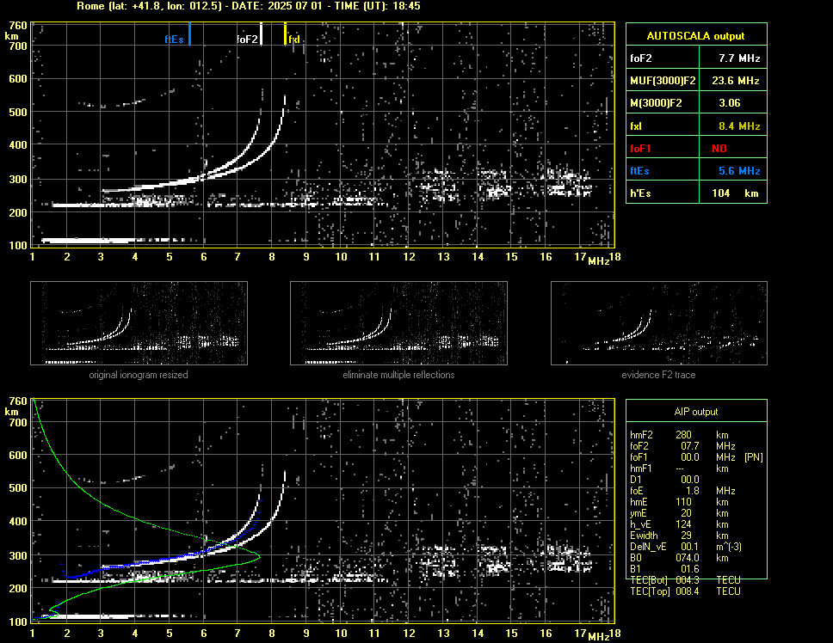
Task: Click the [PN] tag beside foF1
Action: [754, 457]
